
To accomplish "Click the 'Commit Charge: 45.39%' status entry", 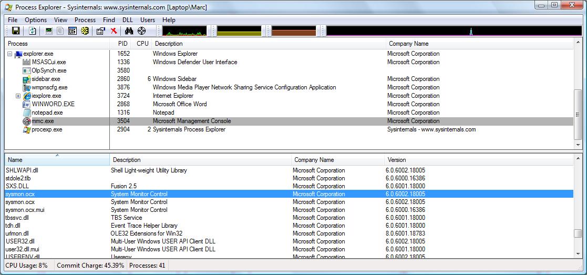I will [x=90, y=265].
